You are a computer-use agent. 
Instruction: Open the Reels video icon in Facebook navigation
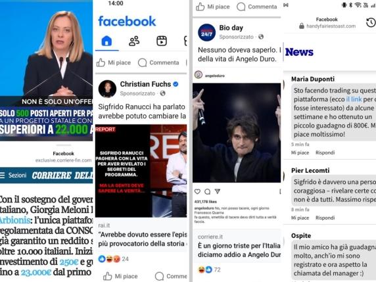pos(162,41)
